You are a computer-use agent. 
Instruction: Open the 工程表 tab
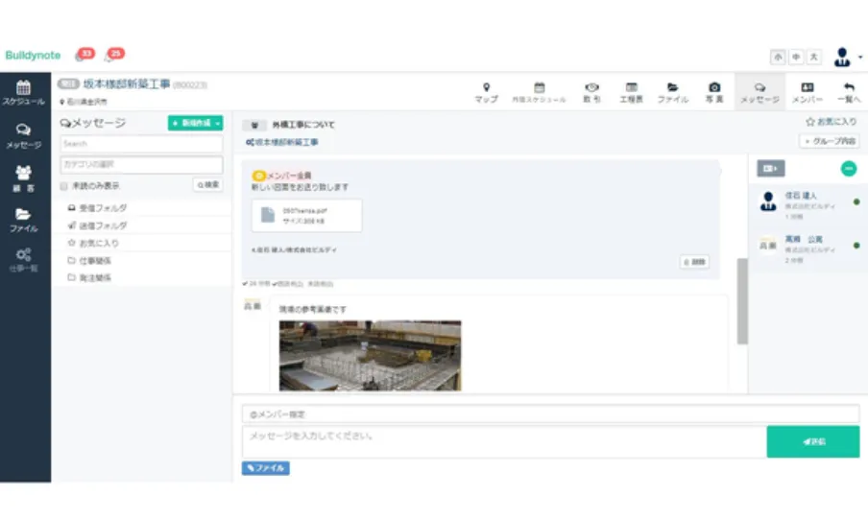point(631,92)
